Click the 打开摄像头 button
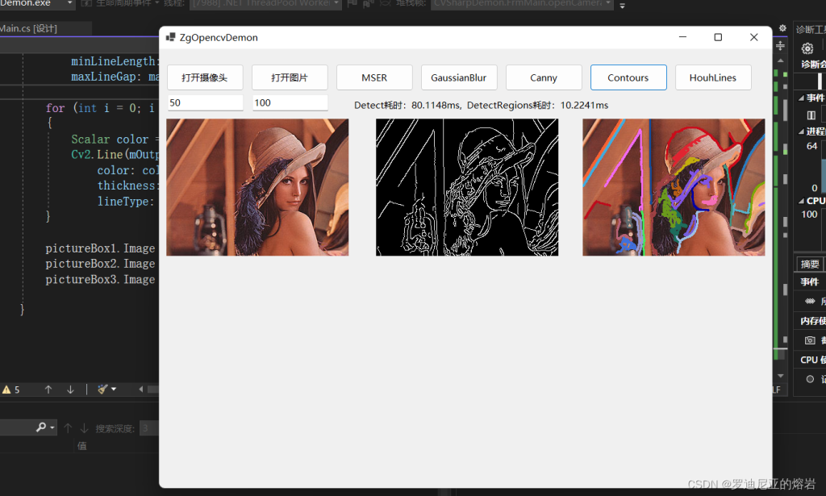Screen dimensions: 826x496 205,77
